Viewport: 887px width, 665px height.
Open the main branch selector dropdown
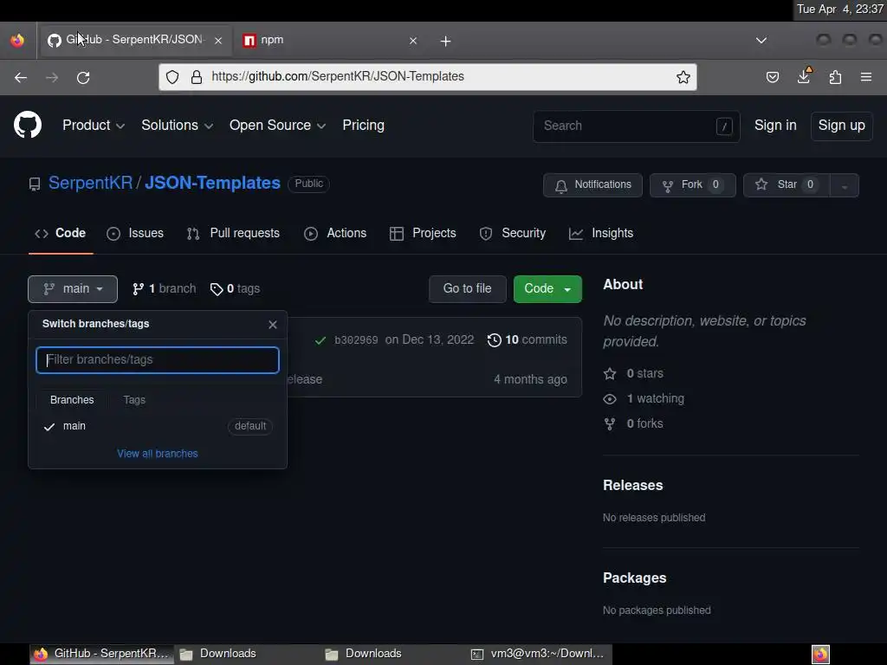tap(73, 289)
